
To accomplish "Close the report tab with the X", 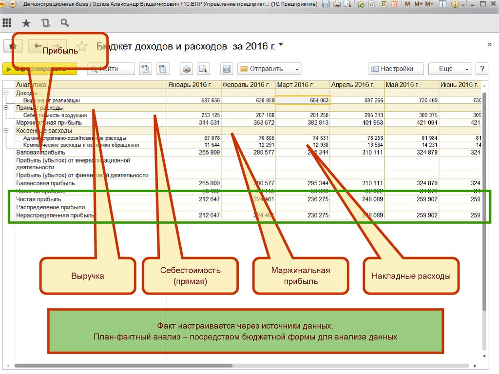I will pos(489,44).
